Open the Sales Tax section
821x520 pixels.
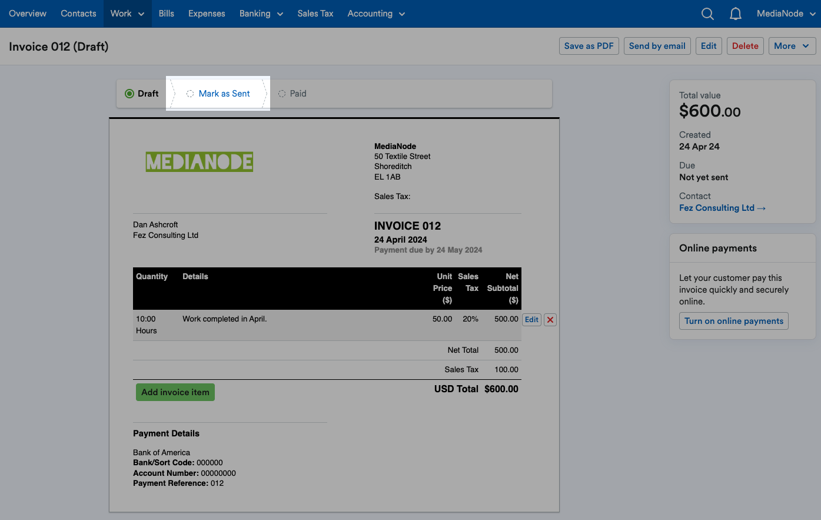coord(315,14)
